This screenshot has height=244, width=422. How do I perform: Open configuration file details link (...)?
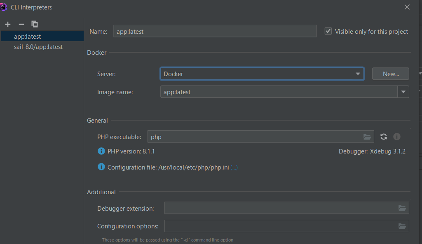tap(234, 167)
